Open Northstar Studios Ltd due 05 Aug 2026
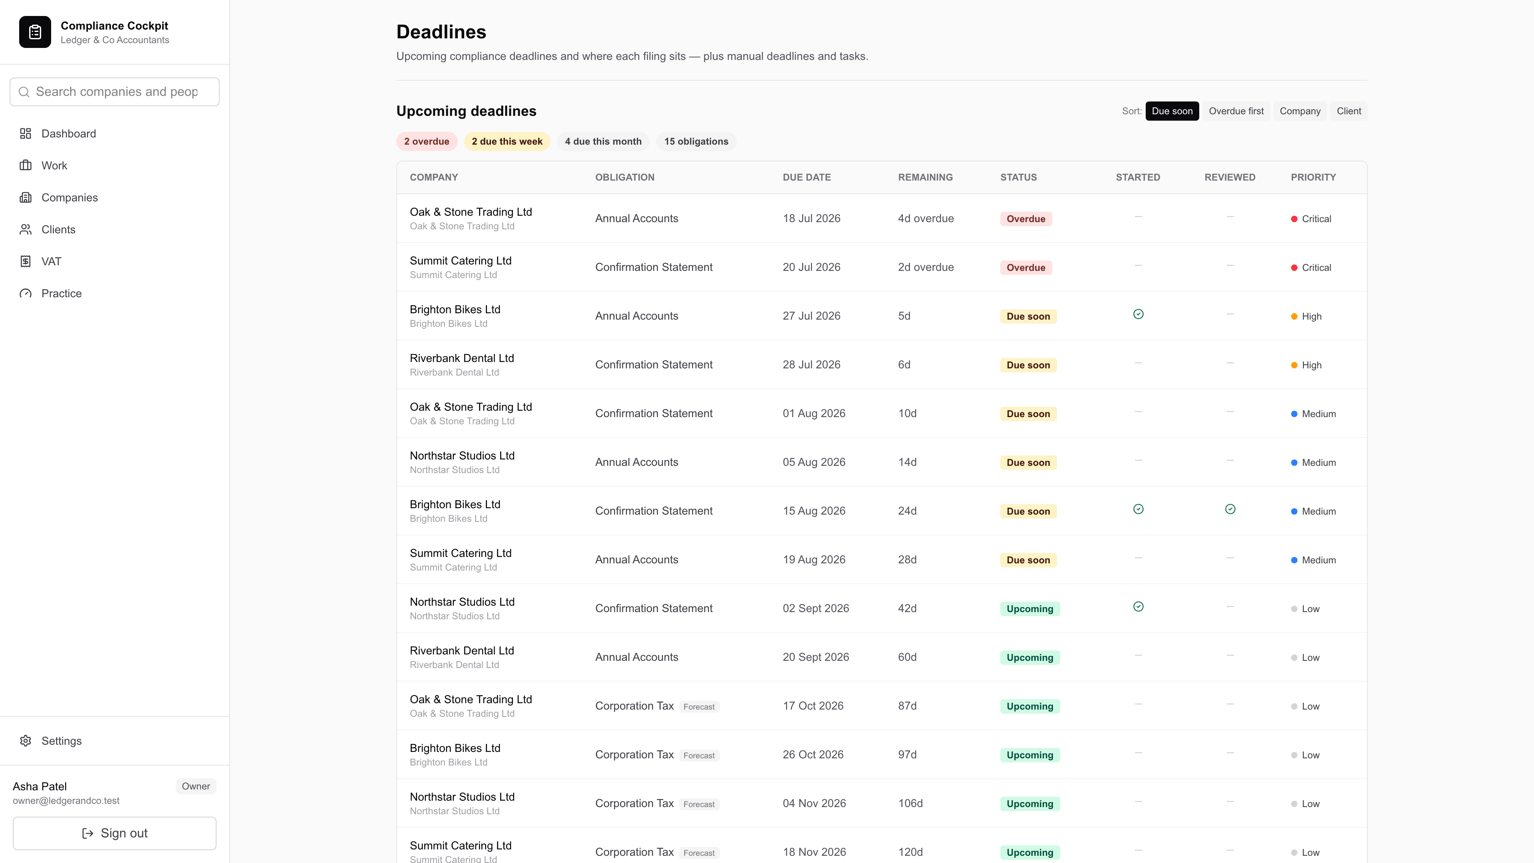The image size is (1534, 863). (x=882, y=462)
